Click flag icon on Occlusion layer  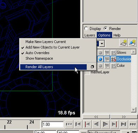[107, 59]
